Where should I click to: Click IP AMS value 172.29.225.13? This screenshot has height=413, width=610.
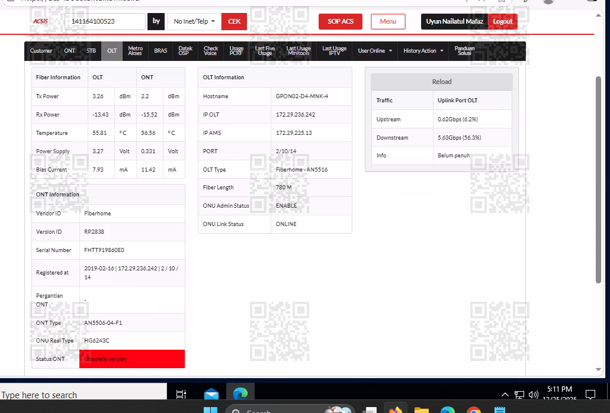(294, 133)
